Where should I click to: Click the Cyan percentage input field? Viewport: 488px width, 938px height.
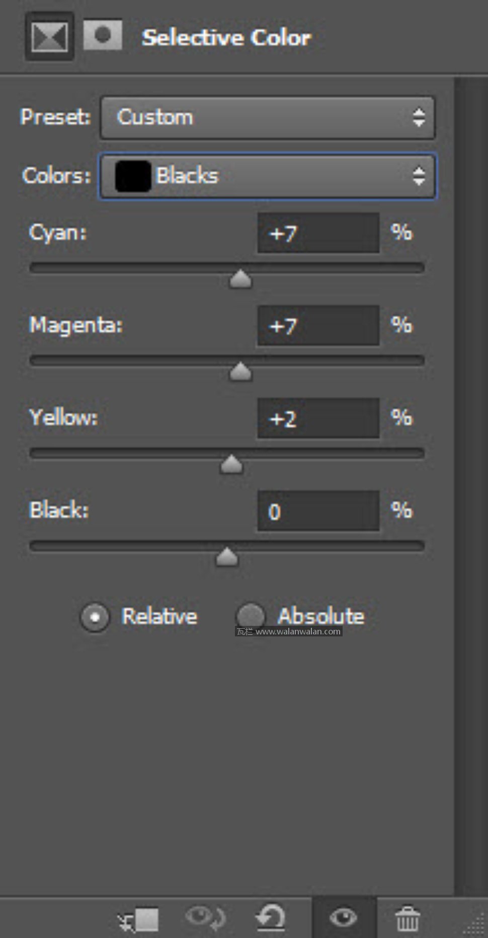tap(318, 233)
